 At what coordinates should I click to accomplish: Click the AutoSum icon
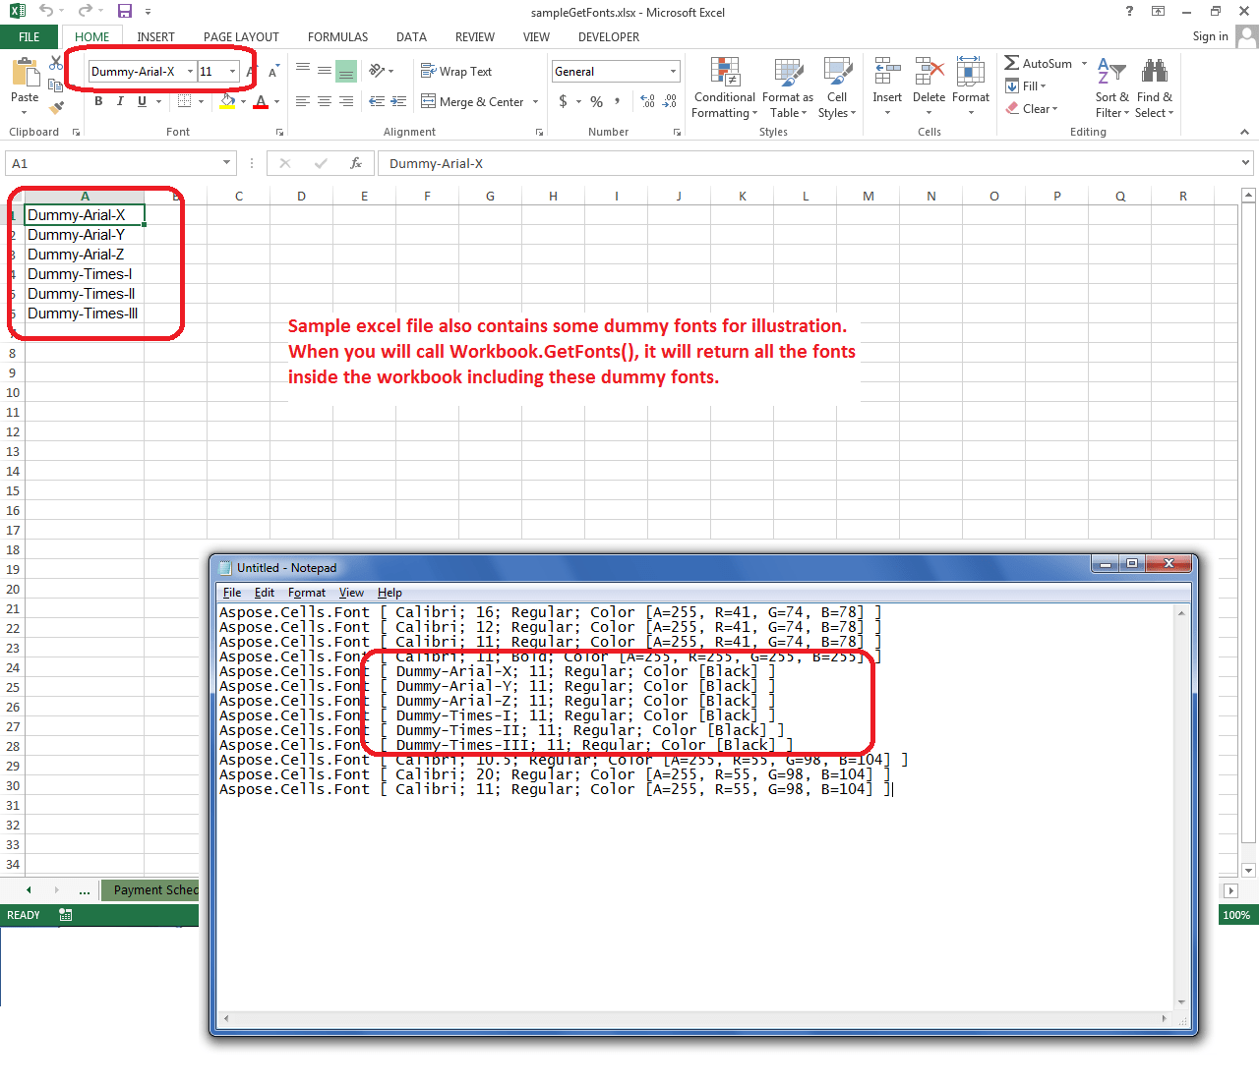(1012, 63)
